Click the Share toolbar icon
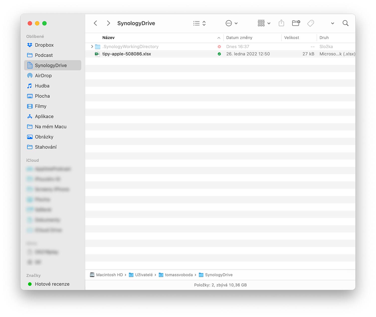Screen dimensions: 376x317 pyautogui.click(x=281, y=23)
